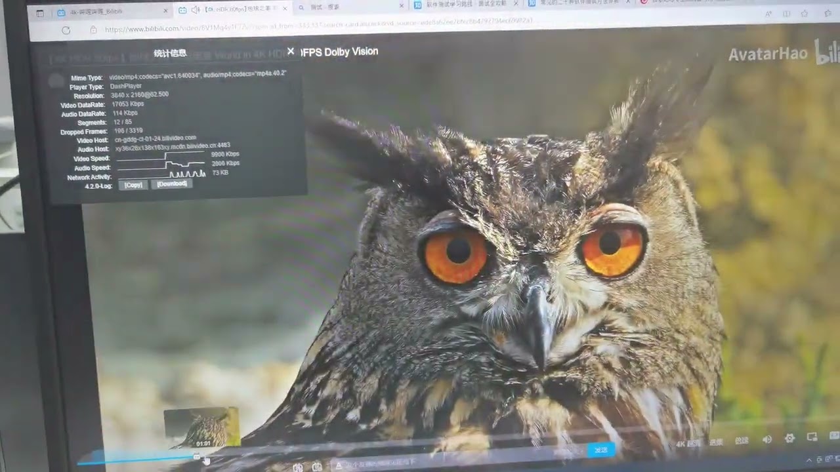Click the blue 发送 send button
Screen dimensions: 840x472
pos(600,450)
